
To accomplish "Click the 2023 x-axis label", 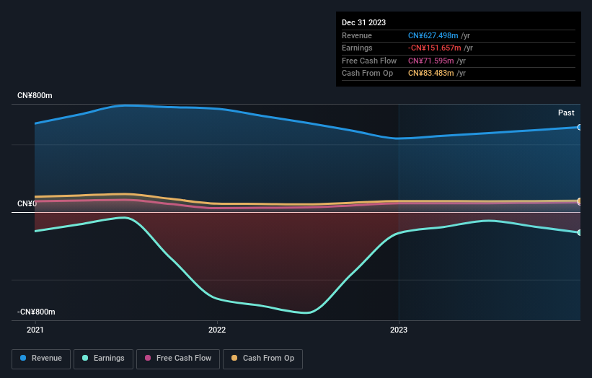I will click(x=399, y=330).
